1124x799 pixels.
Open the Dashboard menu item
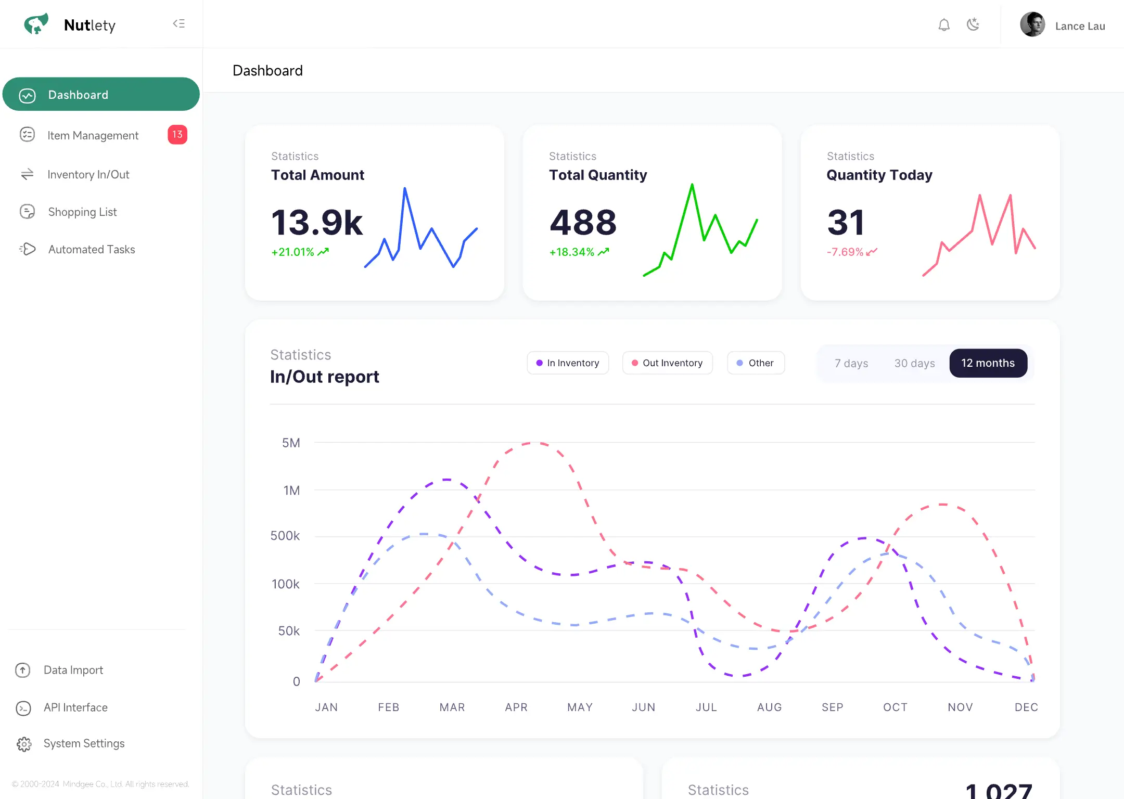pos(101,94)
